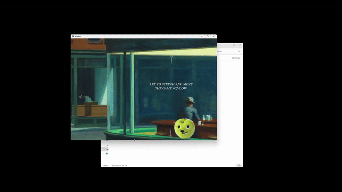Expand the tree row with the teal icon

point(103,154)
